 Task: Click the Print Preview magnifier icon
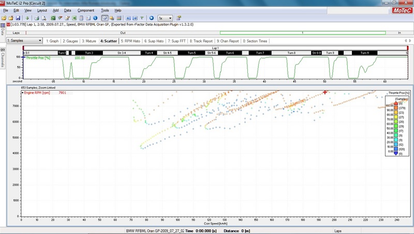click(x=44, y=18)
